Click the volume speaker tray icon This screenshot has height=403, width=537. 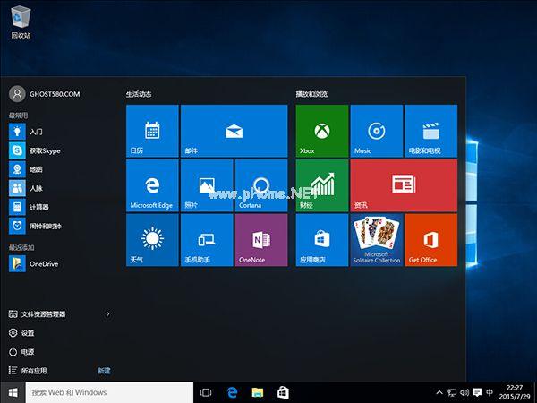pos(465,392)
